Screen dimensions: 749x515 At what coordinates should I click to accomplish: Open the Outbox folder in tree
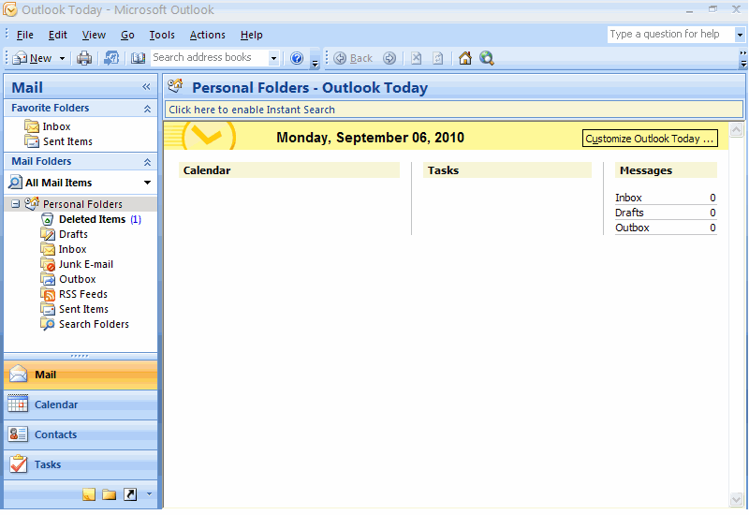pos(78,279)
